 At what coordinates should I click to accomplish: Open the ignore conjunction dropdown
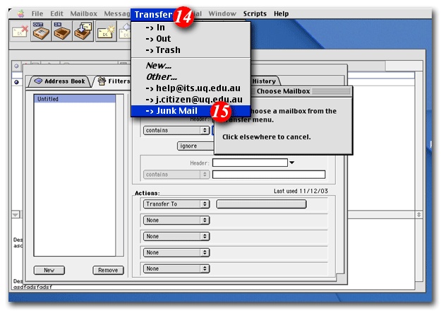(x=195, y=146)
